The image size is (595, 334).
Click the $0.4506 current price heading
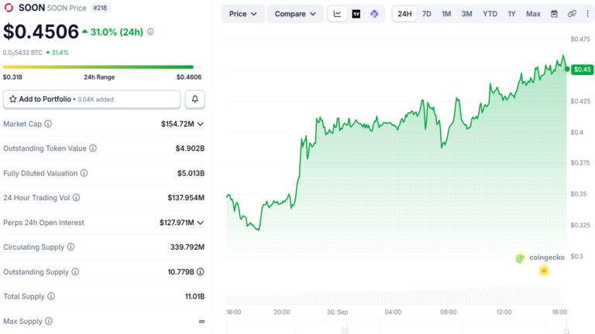click(41, 32)
